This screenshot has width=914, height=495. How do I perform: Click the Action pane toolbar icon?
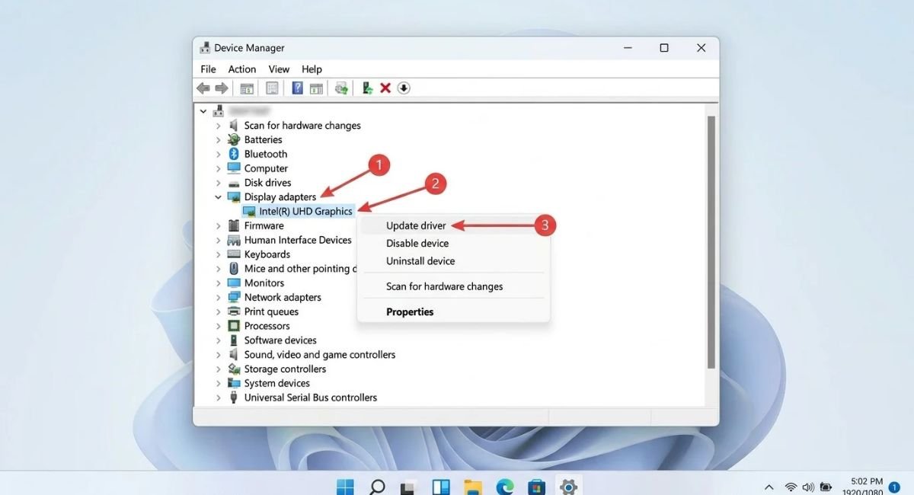tap(316, 88)
